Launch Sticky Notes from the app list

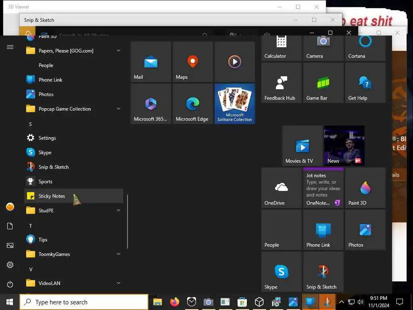point(74,196)
